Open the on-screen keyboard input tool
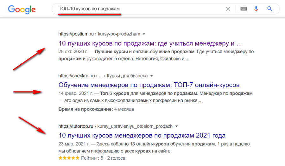285x166 pixels. point(244,9)
